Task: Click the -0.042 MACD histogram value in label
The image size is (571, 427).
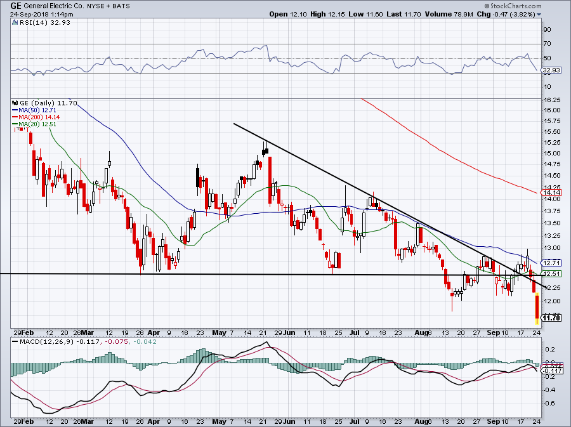Action: (145, 342)
